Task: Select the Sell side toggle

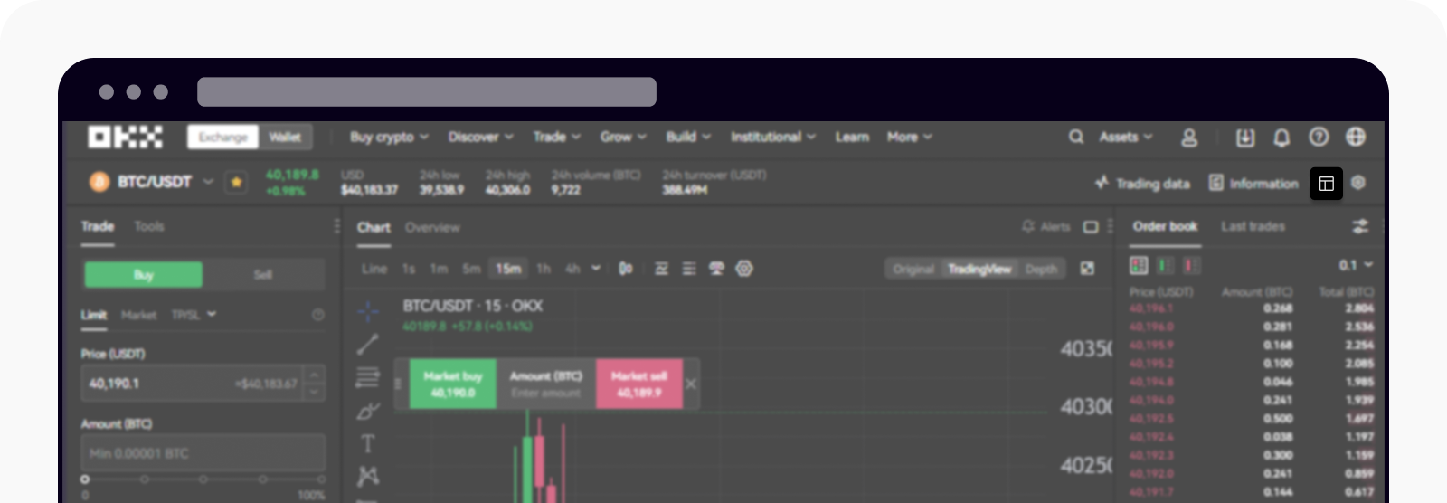Action: tap(263, 274)
